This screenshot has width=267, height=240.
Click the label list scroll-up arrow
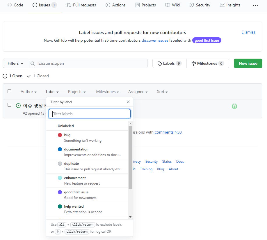coord(130,124)
